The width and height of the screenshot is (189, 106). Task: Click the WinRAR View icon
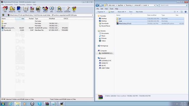point(26,9)
